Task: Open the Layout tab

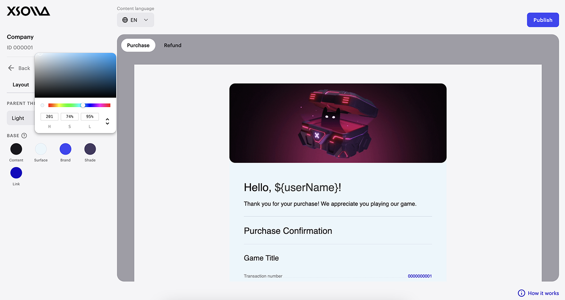Action: [21, 85]
